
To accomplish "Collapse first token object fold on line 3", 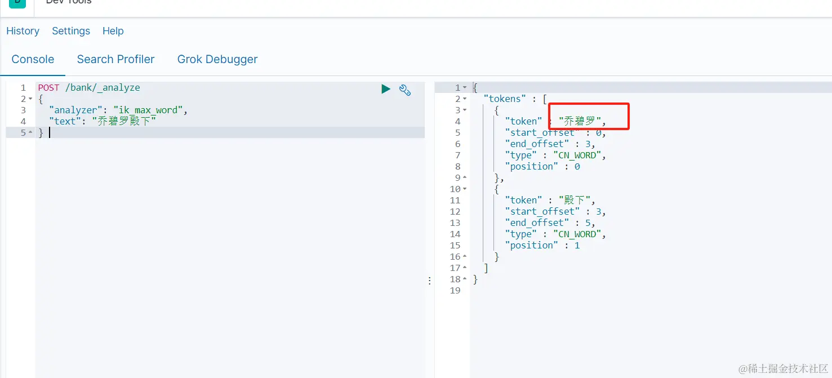I will (465, 110).
